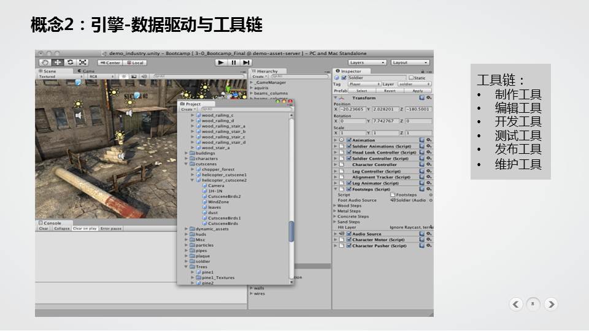589x331 pixels.
Task: Click the Position X field
Action: coord(352,109)
